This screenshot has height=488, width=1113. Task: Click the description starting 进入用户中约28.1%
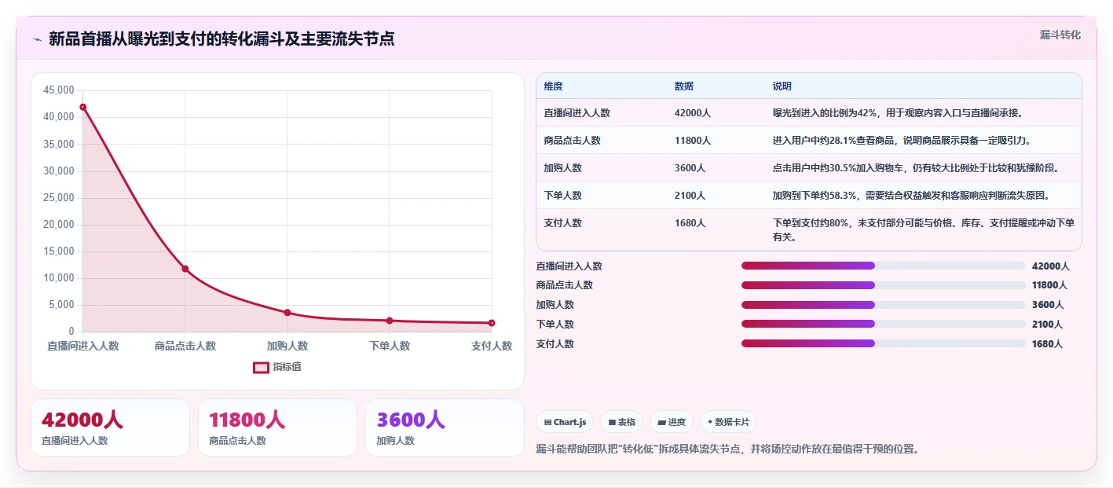(x=902, y=141)
